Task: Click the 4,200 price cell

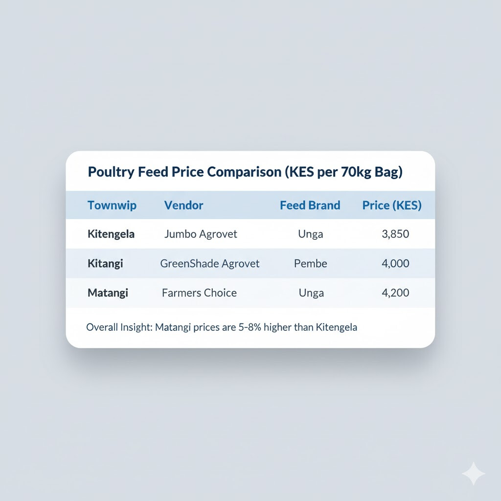Action: pos(395,293)
